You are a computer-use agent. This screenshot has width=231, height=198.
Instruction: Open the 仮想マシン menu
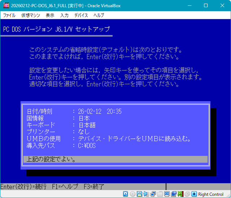(x=30, y=16)
